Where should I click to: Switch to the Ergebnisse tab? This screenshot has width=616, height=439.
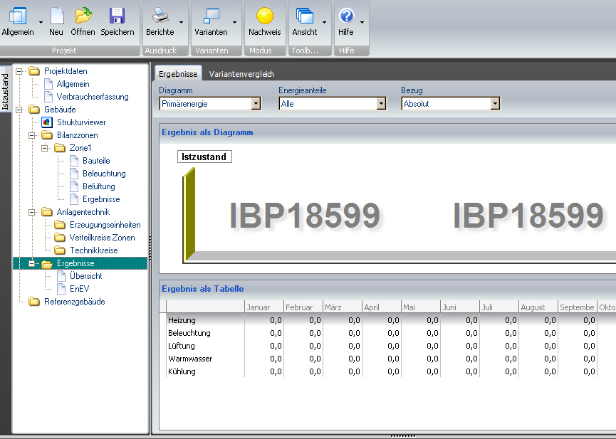178,74
